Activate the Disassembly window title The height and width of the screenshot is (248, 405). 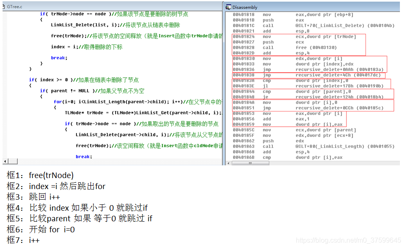click(245, 7)
